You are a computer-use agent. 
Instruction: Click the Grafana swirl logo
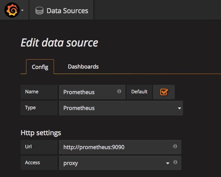pyautogui.click(x=12, y=10)
